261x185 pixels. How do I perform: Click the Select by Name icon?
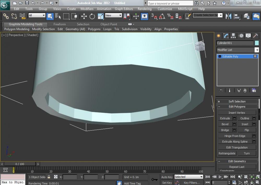click(58, 16)
